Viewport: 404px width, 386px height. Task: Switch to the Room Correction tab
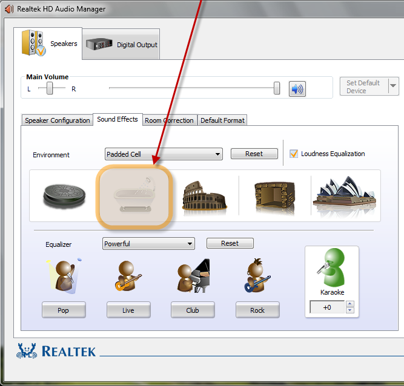pyautogui.click(x=169, y=120)
